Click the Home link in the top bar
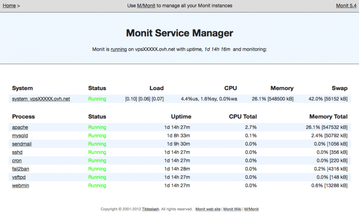Screen dimensions: 359x218 coord(9,6)
